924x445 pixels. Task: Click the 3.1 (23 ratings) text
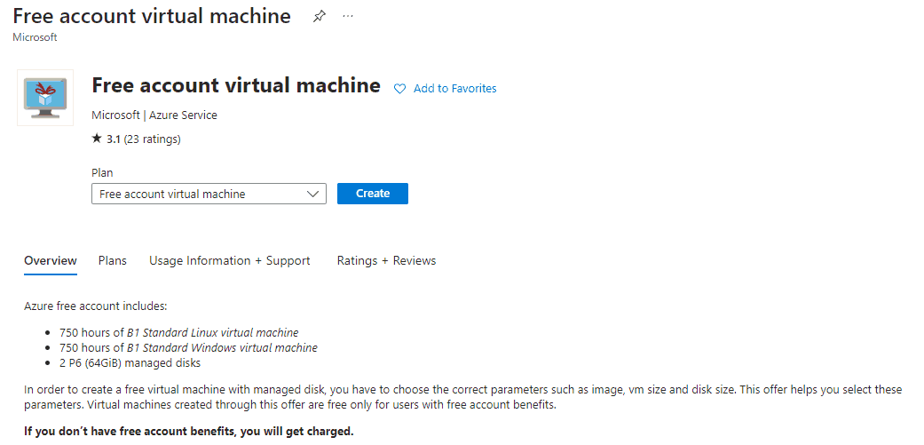coord(144,139)
